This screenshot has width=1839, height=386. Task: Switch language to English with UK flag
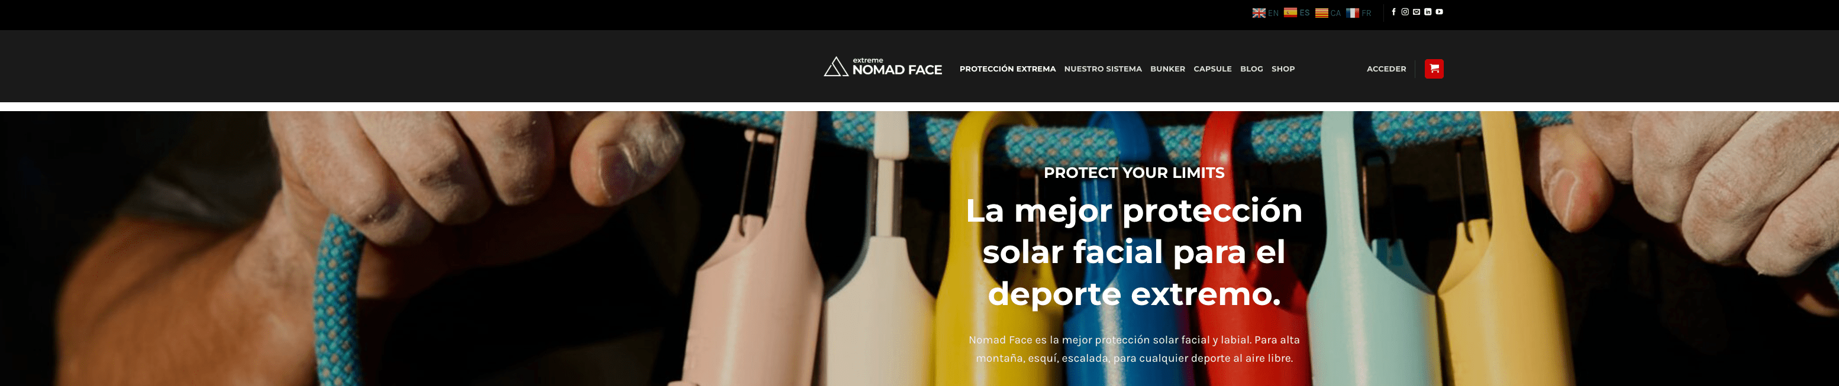coord(1265,13)
